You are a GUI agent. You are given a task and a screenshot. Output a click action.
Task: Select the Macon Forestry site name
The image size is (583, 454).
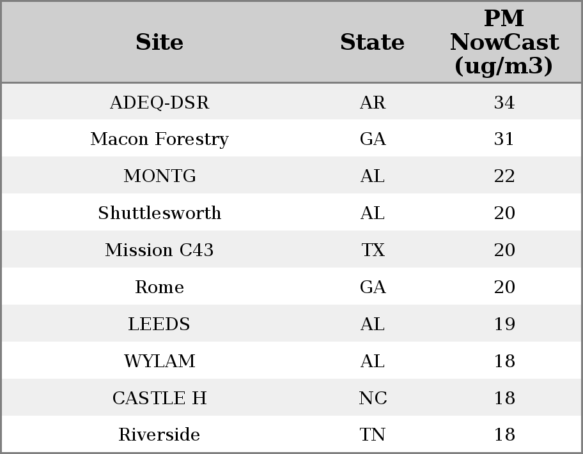(159, 139)
